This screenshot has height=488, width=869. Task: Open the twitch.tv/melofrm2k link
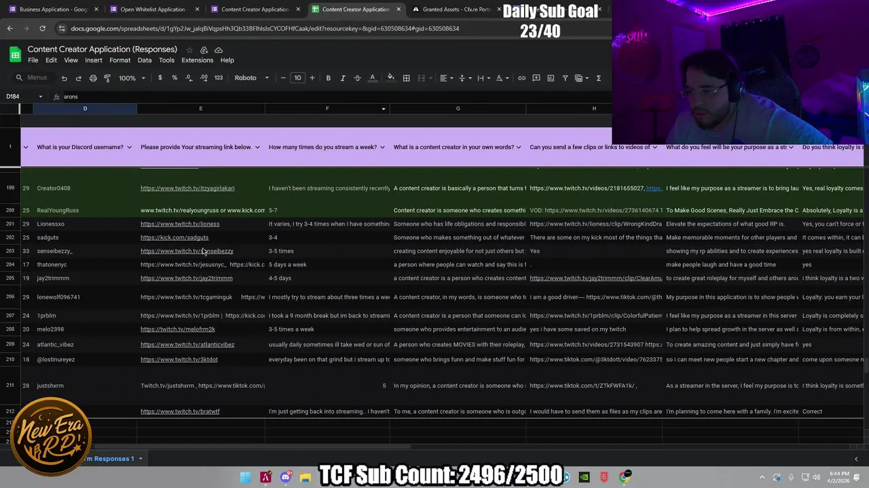pos(177,329)
